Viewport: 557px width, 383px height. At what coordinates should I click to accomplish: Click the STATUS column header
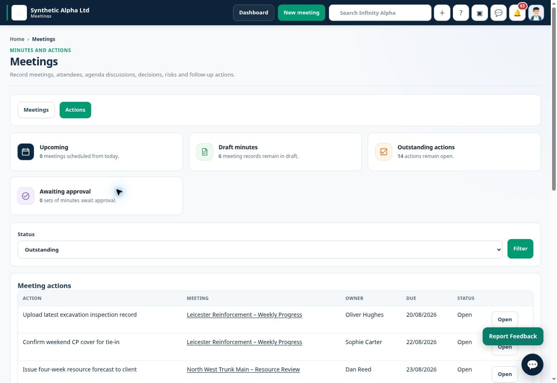466,298
